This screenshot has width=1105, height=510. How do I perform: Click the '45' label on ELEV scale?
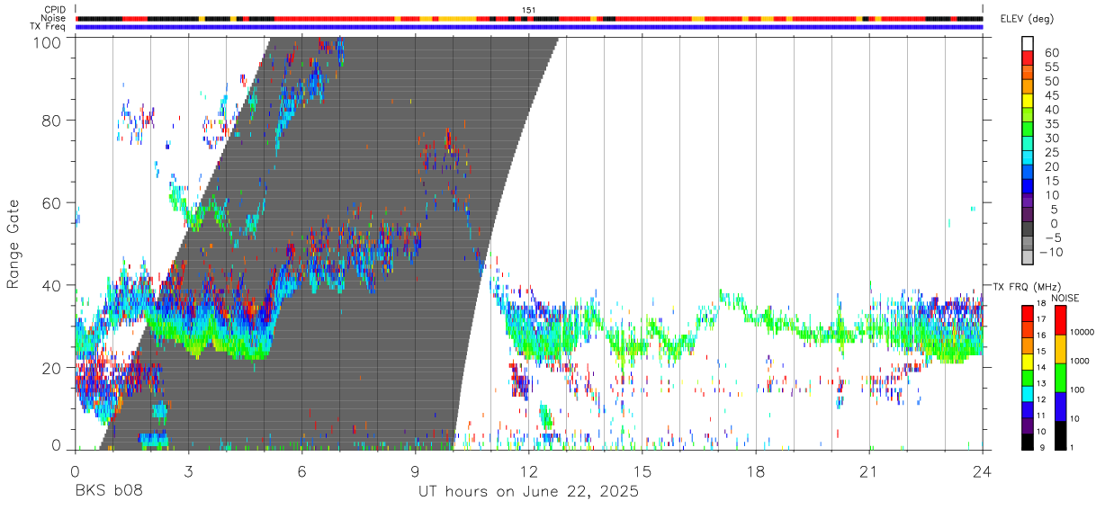tap(1050, 95)
